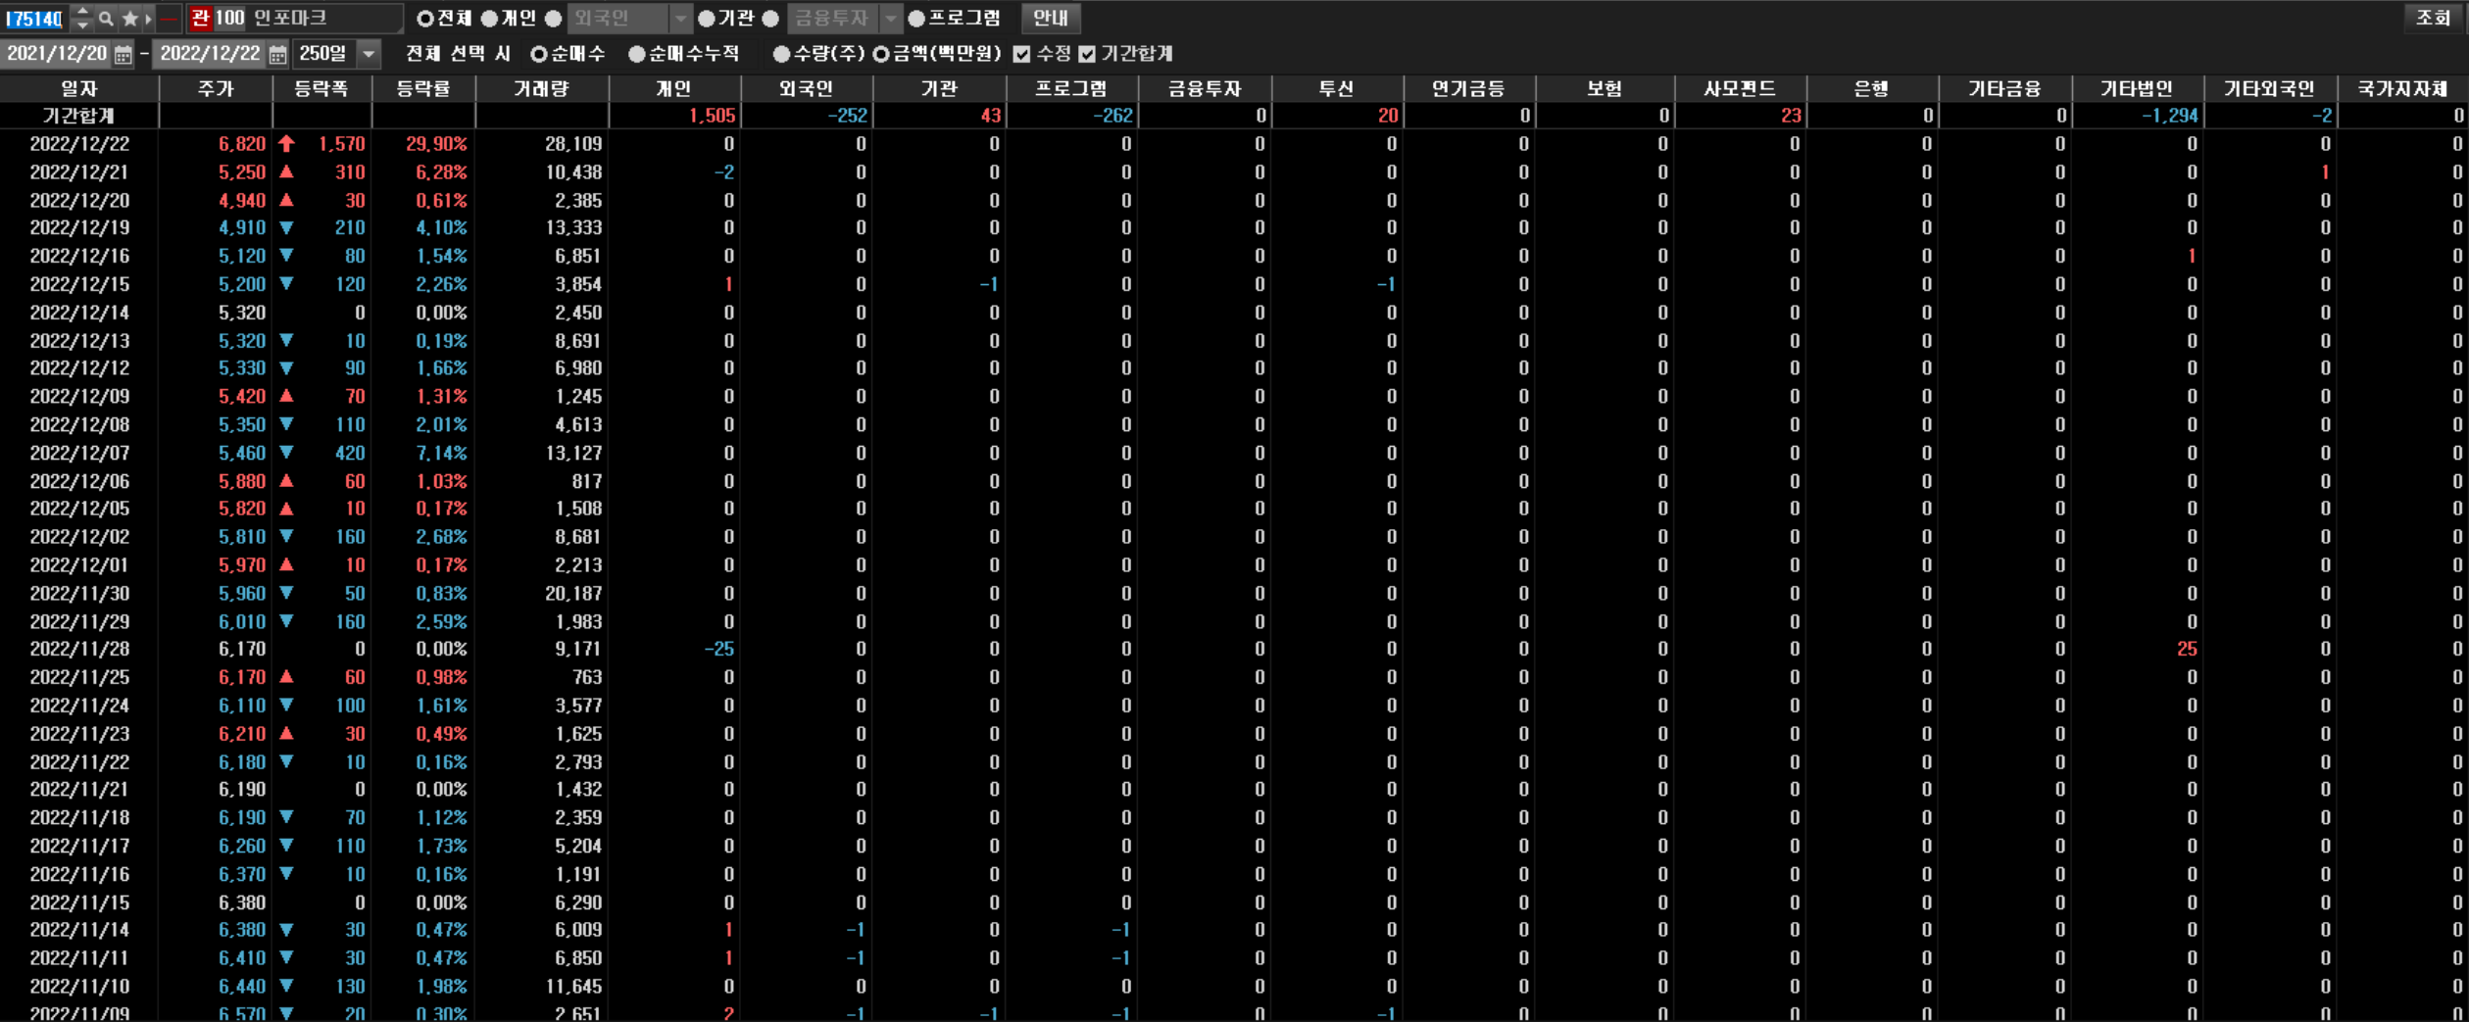Open the 금융투자 institution dropdown
Screen dimensions: 2469x1022
point(890,18)
